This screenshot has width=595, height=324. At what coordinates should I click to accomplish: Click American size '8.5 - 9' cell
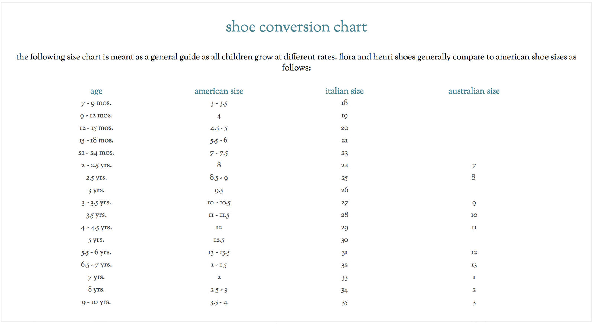pos(219,178)
